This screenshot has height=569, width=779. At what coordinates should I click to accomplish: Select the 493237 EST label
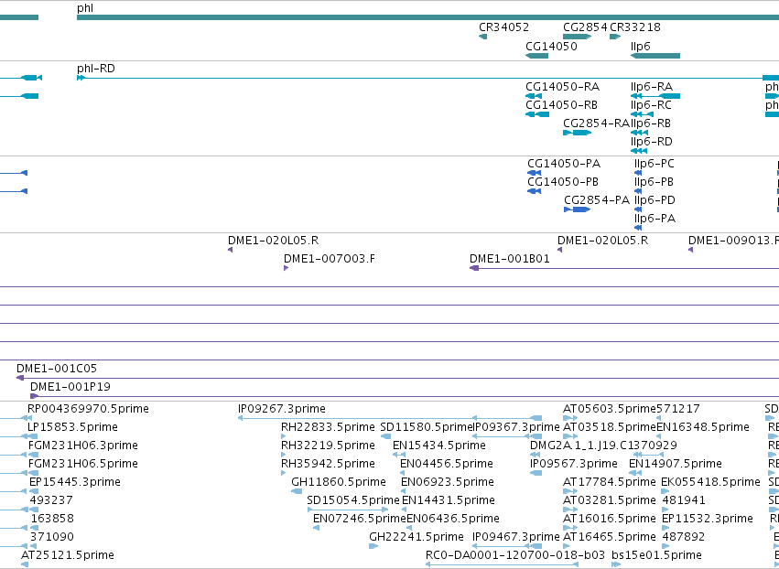click(x=51, y=500)
